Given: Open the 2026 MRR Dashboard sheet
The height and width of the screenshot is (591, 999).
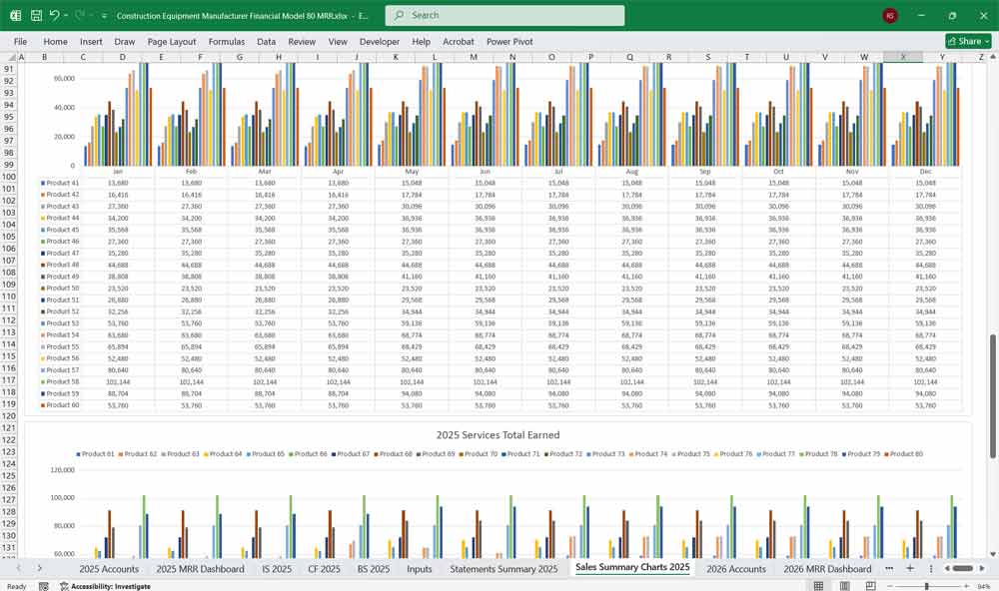Looking at the screenshot, I should click(x=829, y=568).
